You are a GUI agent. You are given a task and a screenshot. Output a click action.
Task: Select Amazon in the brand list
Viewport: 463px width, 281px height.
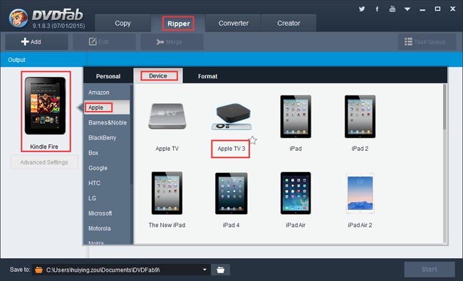pos(107,92)
